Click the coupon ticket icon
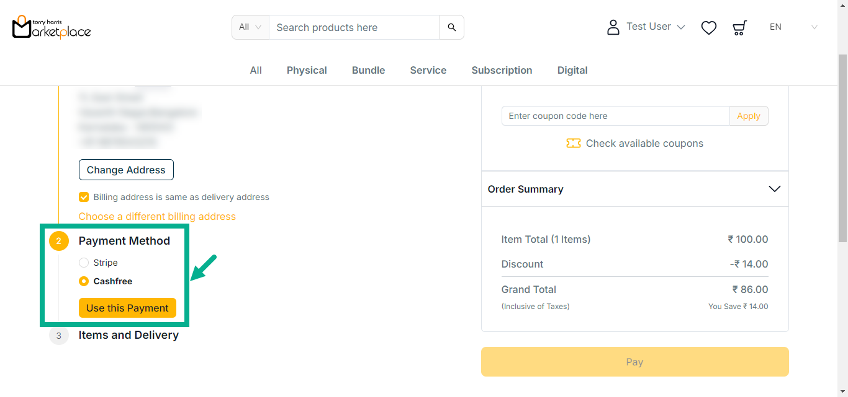 (x=573, y=144)
